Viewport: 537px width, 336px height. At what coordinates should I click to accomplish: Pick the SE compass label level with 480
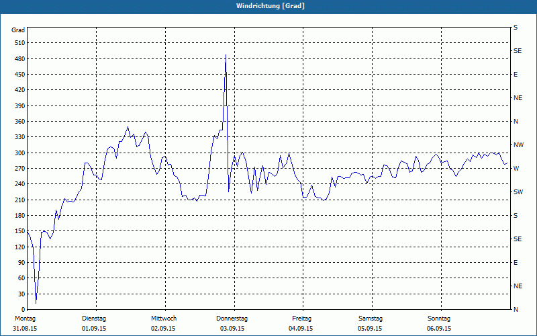[x=518, y=51]
